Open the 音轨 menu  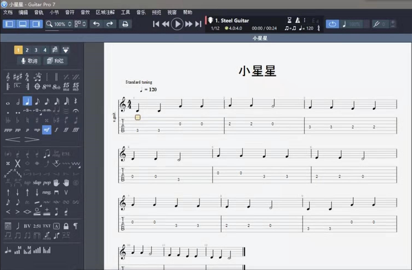coord(38,12)
